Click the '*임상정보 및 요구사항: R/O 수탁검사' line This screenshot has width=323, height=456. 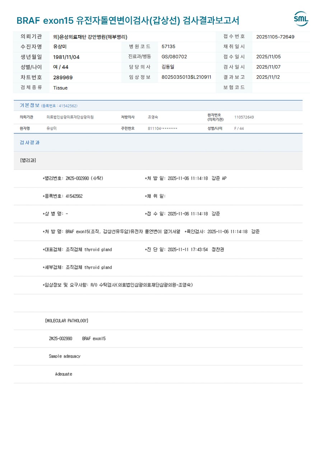click(118, 285)
